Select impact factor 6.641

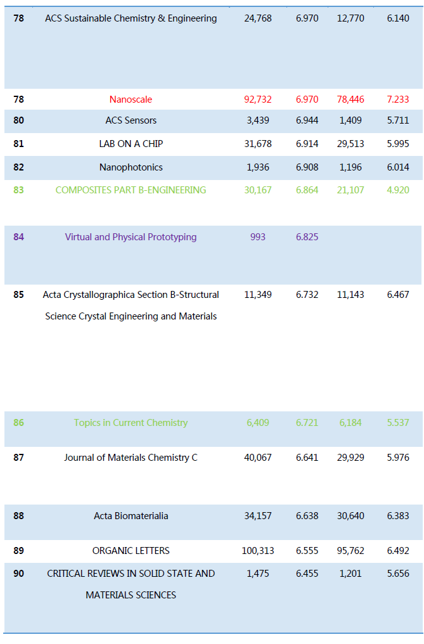[x=307, y=458]
